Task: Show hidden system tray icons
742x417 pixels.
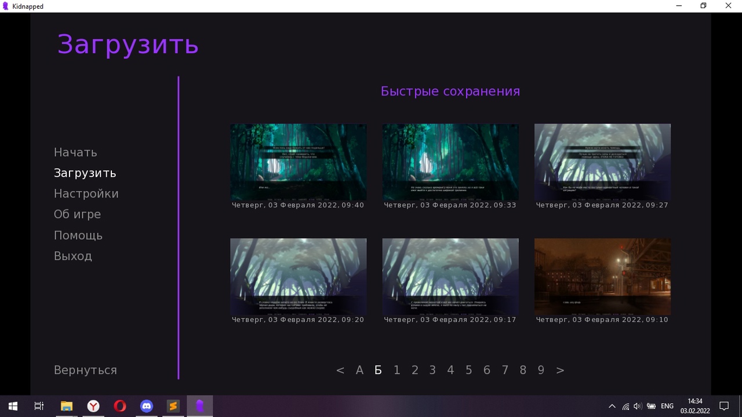Action: [x=612, y=406]
